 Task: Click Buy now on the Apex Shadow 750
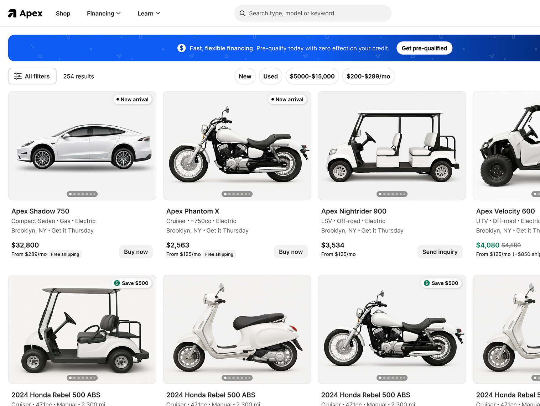pos(136,252)
